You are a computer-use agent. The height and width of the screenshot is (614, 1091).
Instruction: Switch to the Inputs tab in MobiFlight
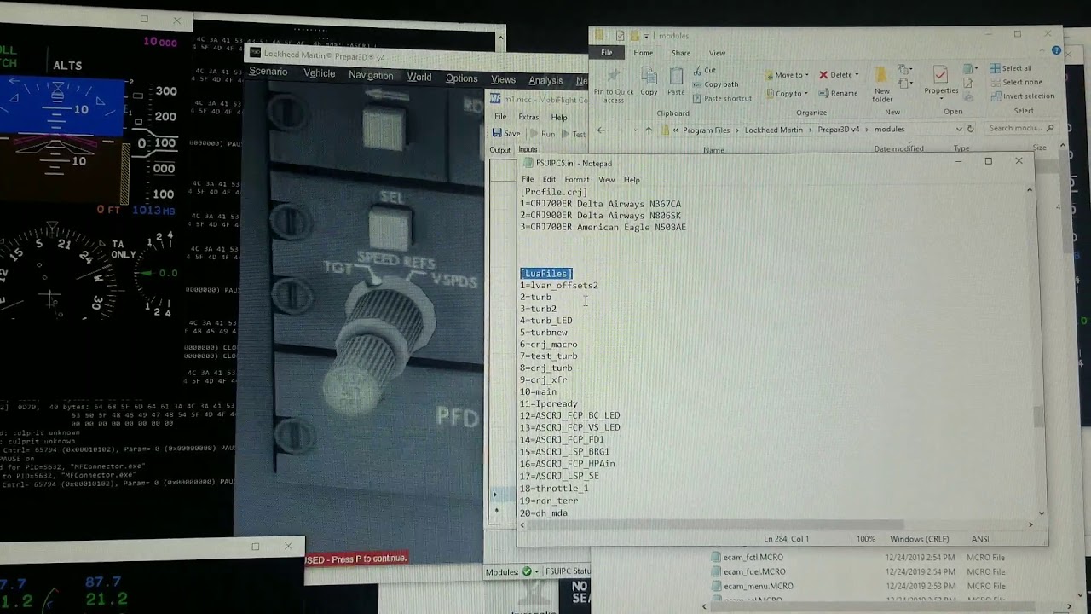point(528,150)
